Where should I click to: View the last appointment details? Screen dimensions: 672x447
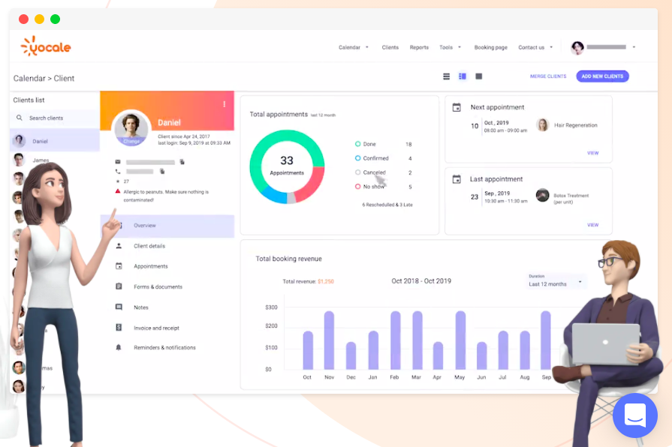592,225
